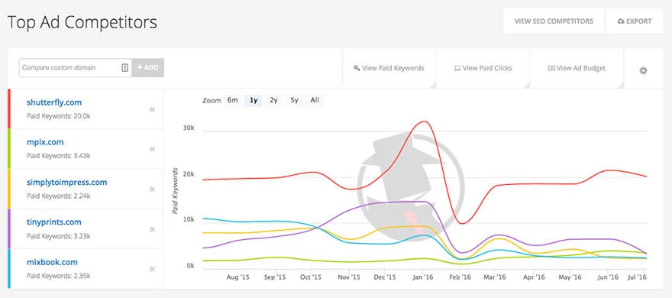Remove tinyprints.com with its X icon
The width and height of the screenshot is (672, 298).
[x=152, y=229]
